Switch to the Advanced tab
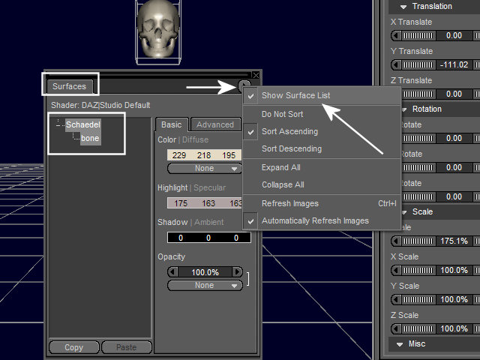480x360 pixels. tap(215, 125)
